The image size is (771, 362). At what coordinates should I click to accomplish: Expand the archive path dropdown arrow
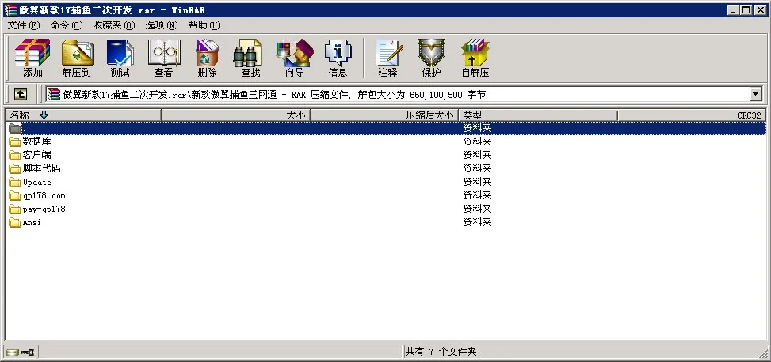pos(754,94)
